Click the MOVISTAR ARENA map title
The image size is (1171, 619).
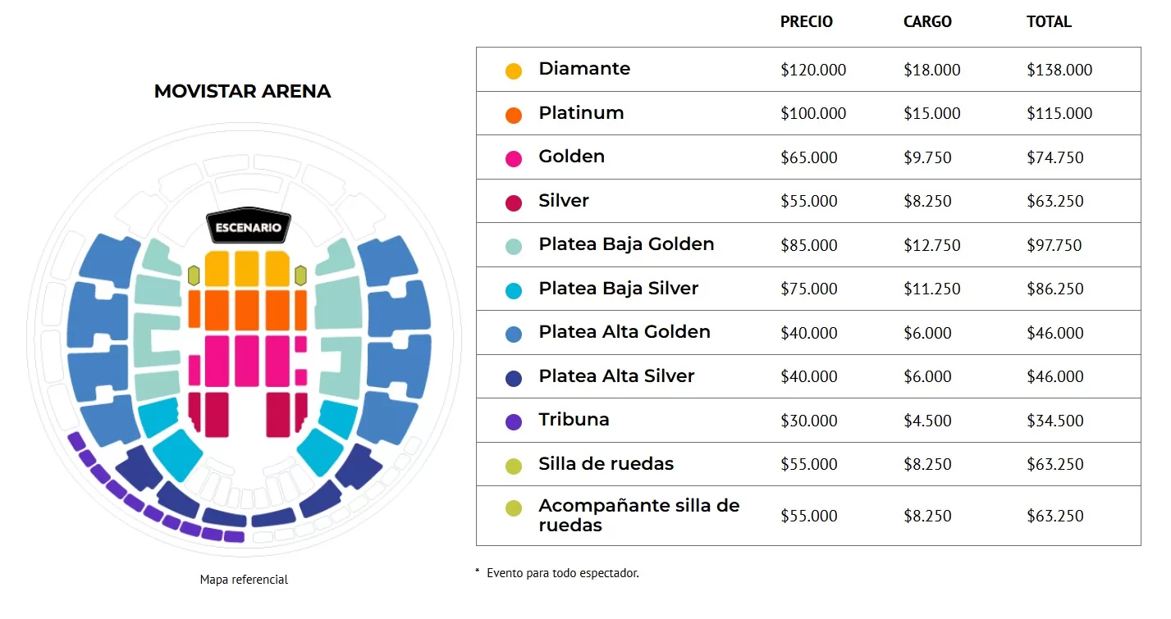click(242, 91)
